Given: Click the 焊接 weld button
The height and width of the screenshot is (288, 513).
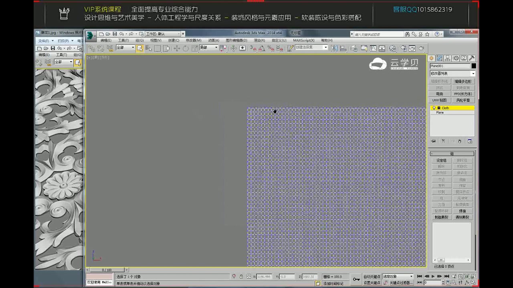Looking at the screenshot, I should pos(463,211).
